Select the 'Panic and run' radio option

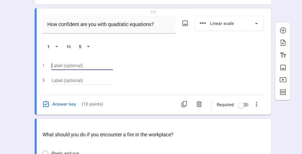coord(45,153)
